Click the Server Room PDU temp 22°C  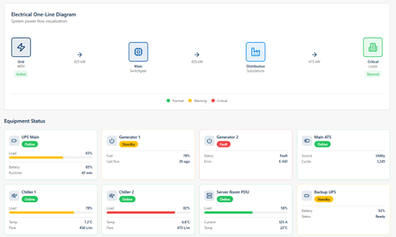pyautogui.click(x=284, y=228)
